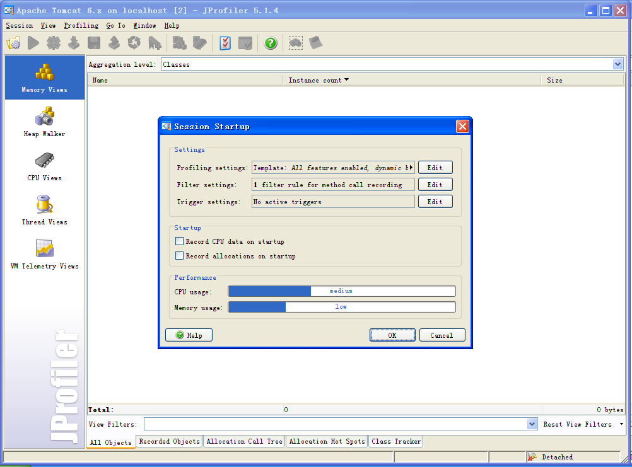The height and width of the screenshot is (467, 632).
Task: Click the dashed camera snapshot icon
Action: [296, 43]
